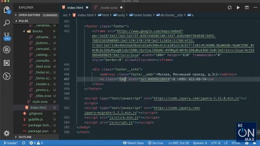The width and height of the screenshot is (260, 146).
Task: Click the sync changes icon in status bar
Action: [x=24, y=143]
